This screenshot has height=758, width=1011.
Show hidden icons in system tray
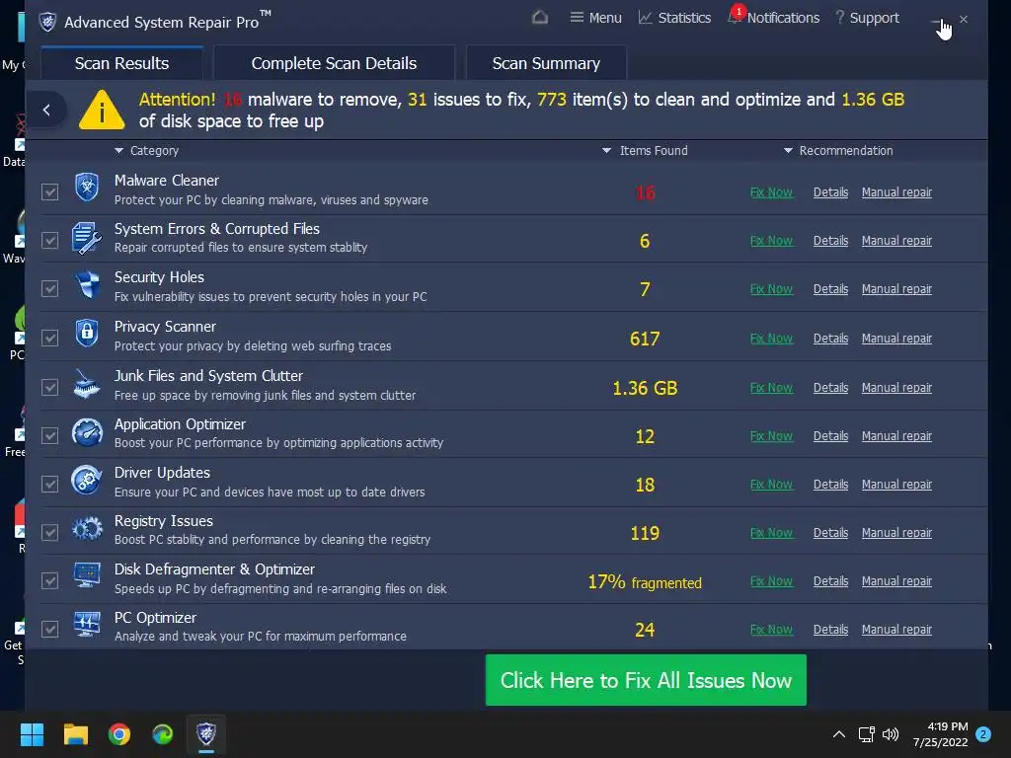839,734
